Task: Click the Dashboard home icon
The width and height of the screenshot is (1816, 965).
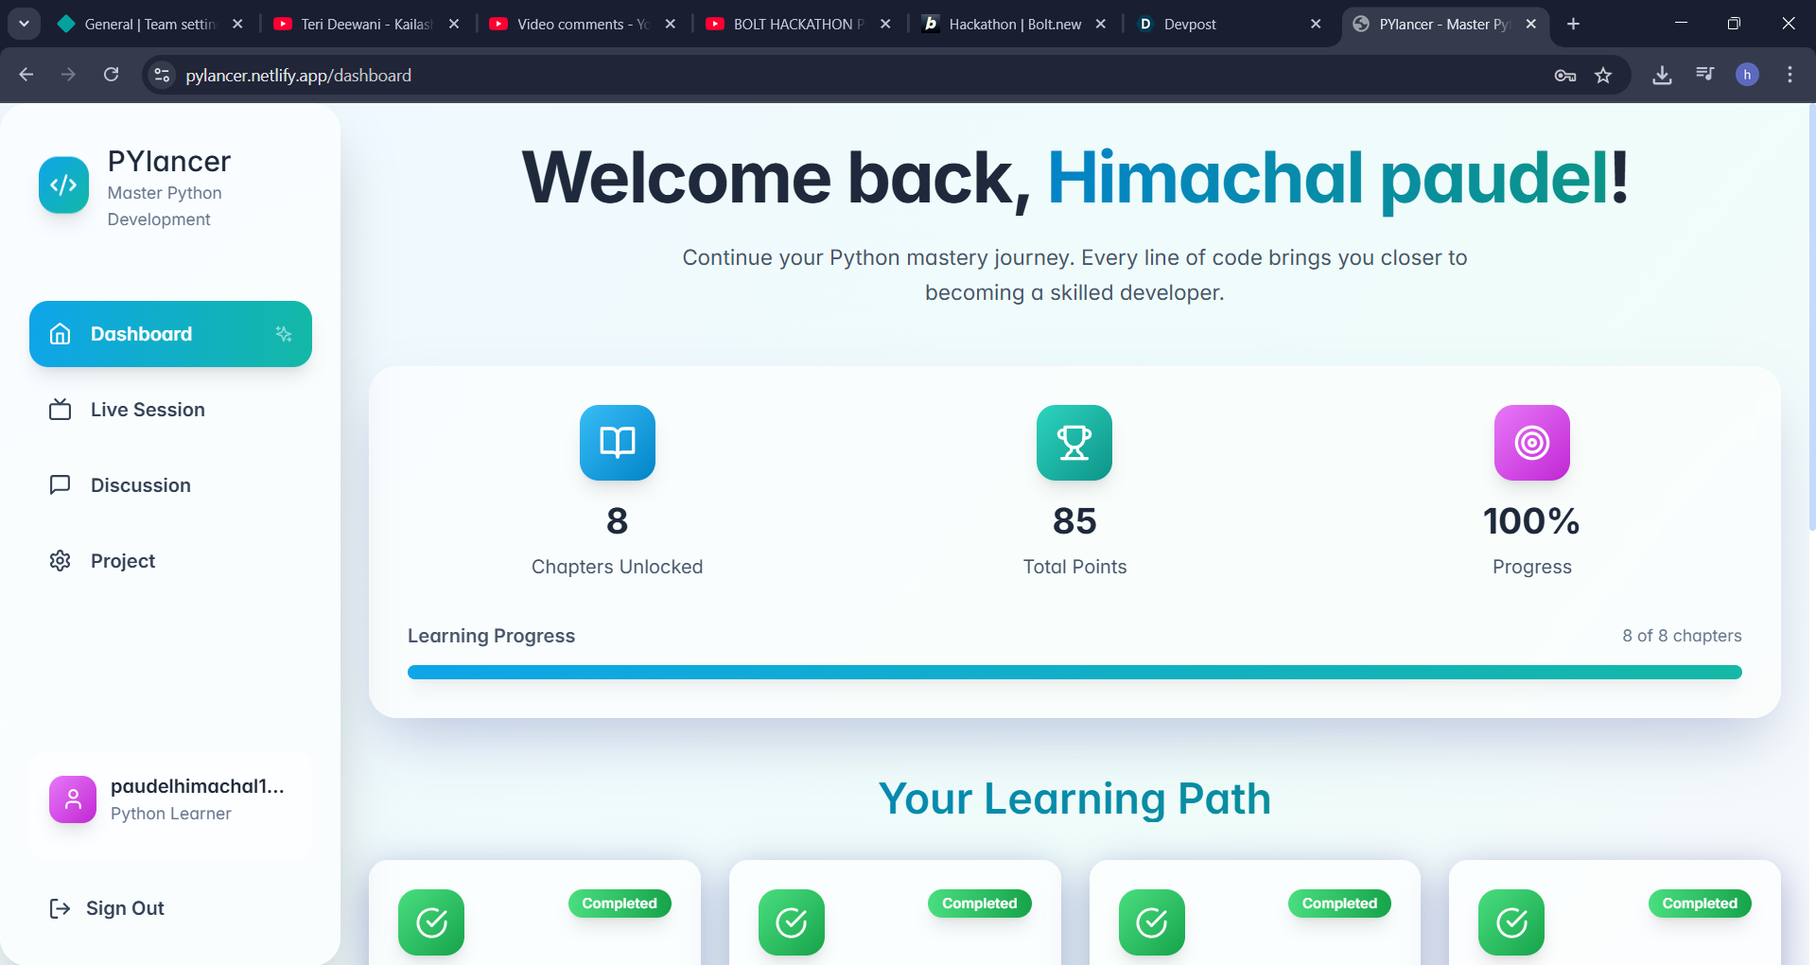Action: 60,334
